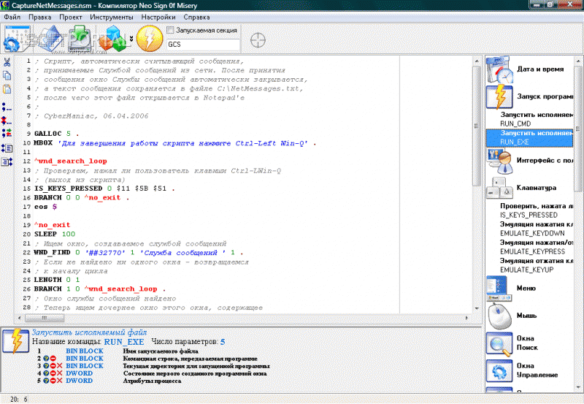The height and width of the screenshot is (404, 584).
Task: Open the toolbar overflow chevron
Action: 132,39
